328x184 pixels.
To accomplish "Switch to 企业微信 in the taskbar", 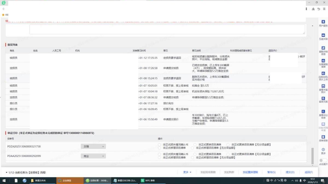I will [x=70, y=180].
